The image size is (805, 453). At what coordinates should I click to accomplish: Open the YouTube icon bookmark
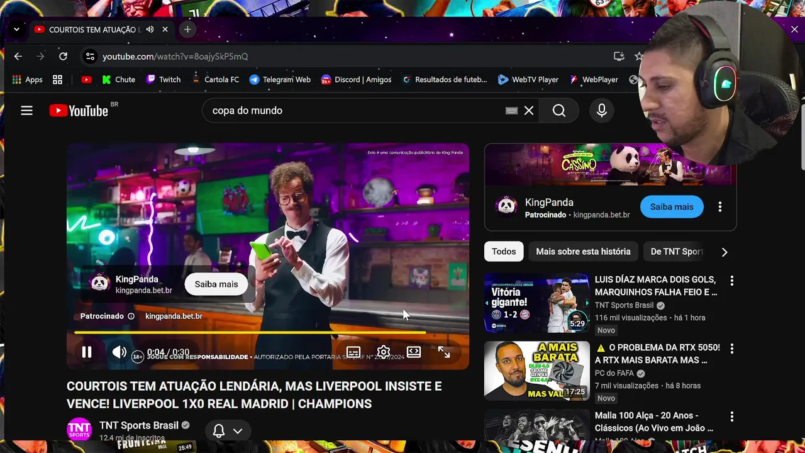tap(86, 80)
